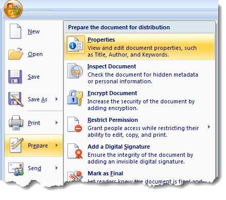The height and width of the screenshot is (200, 226).
Task: Expand the Save As submenu arrow
Action: (57, 99)
